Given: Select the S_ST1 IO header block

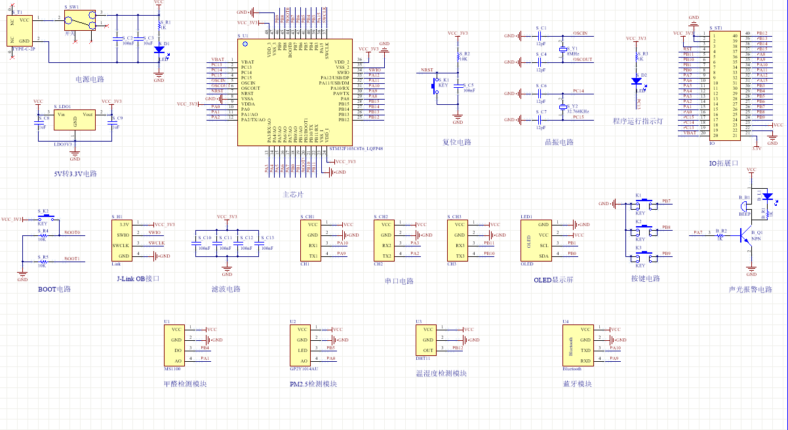Looking at the screenshot, I should click(724, 85).
